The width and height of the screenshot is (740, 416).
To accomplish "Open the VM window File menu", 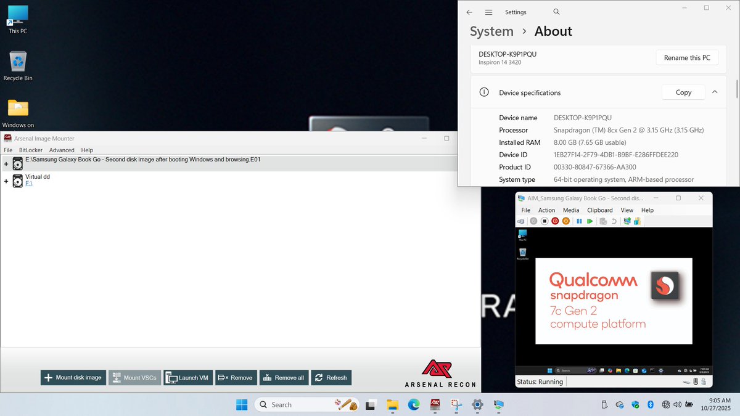I will [526, 210].
